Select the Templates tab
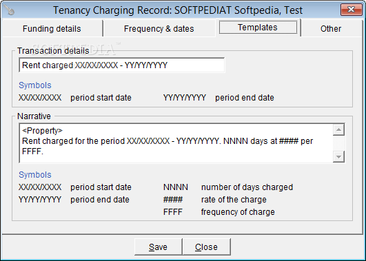 258,28
